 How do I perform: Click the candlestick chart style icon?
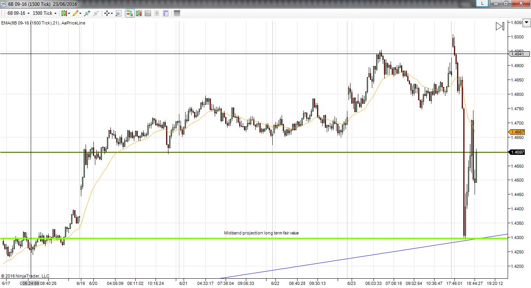pos(63,13)
